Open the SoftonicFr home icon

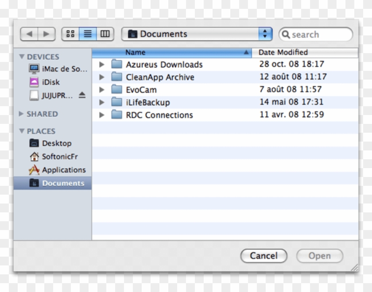pos(34,157)
